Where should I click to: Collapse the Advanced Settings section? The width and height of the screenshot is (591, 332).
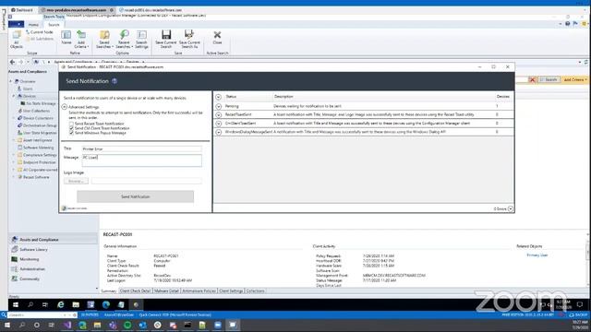pyautogui.click(x=65, y=107)
